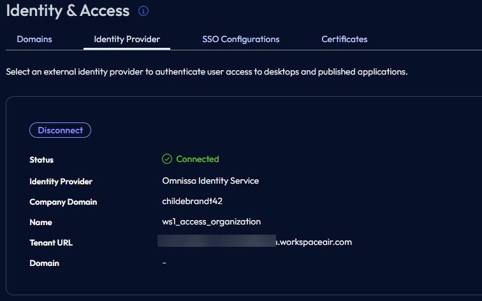Click the Connected status text
Viewport: 482px width, 301px height.
tap(197, 159)
